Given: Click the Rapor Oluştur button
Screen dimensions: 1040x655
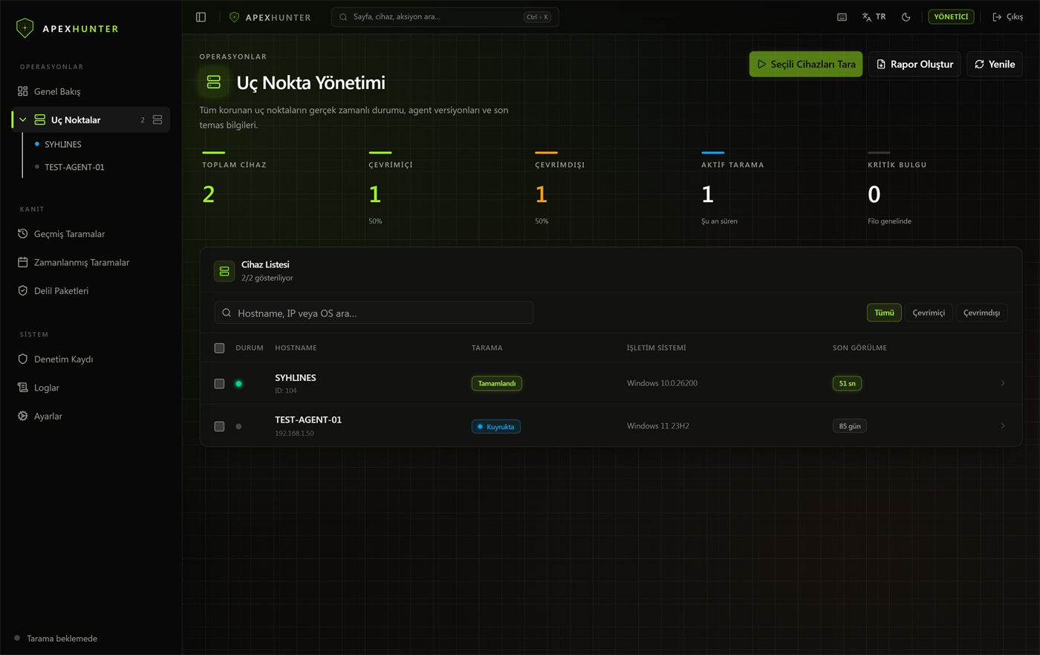Looking at the screenshot, I should pyautogui.click(x=914, y=64).
